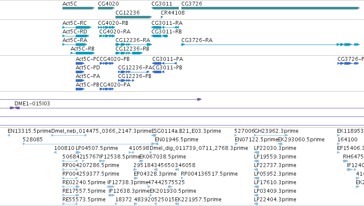This screenshot has width=364, height=206.
Task: Click the RE17557.5prime EST label
Action: click(84, 191)
